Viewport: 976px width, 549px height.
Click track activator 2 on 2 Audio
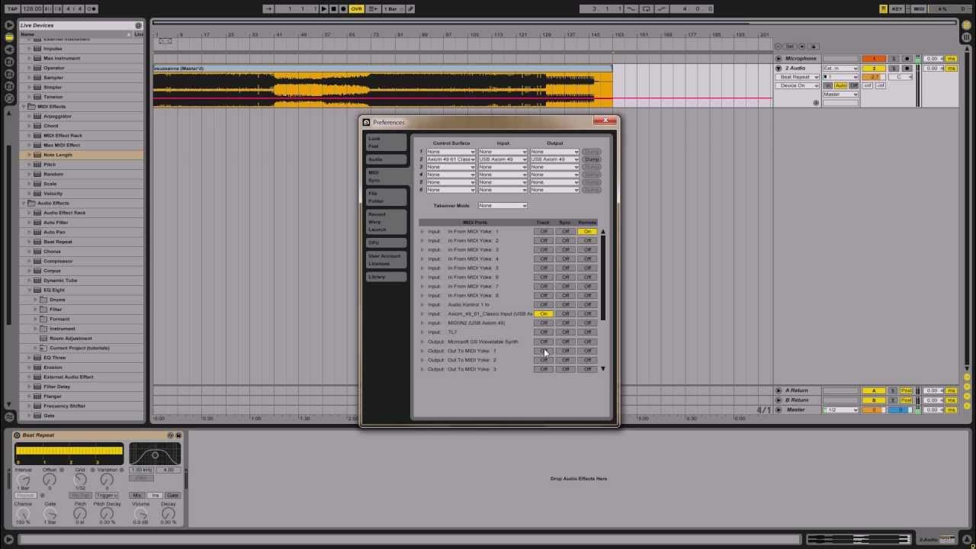(873, 68)
